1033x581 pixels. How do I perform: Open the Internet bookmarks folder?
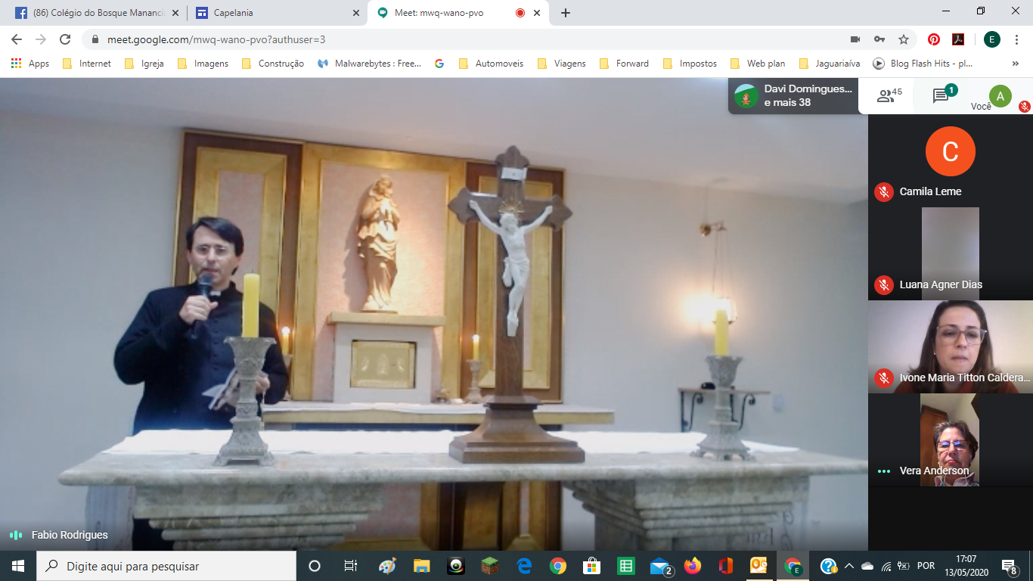pyautogui.click(x=87, y=64)
